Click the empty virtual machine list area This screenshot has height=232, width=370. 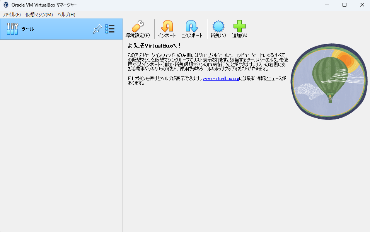point(61,135)
